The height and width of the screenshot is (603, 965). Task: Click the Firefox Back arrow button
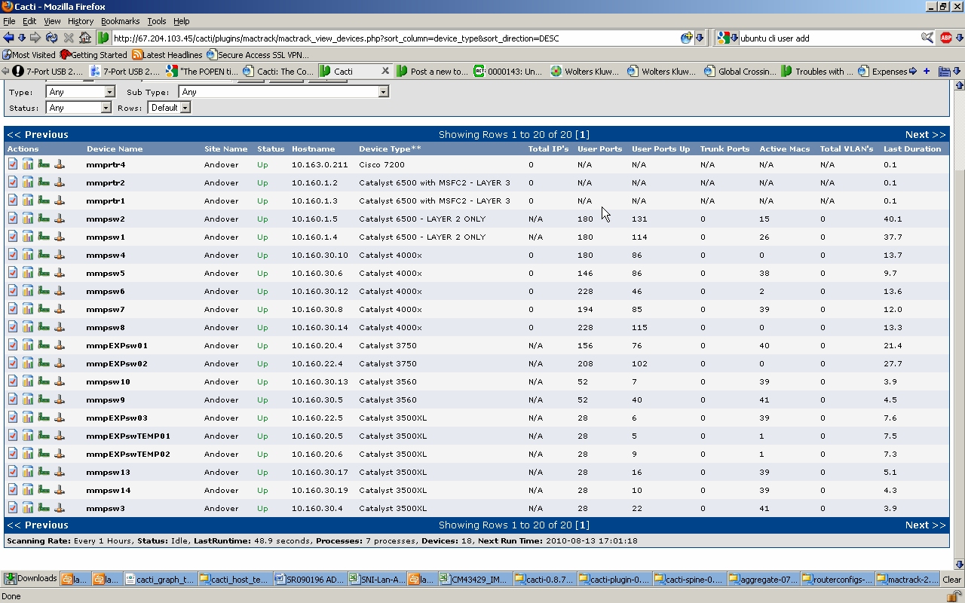point(8,38)
